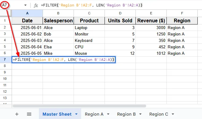The image size is (202, 119).
Task: Switch to the Region C tab
Action: [x=158, y=114]
